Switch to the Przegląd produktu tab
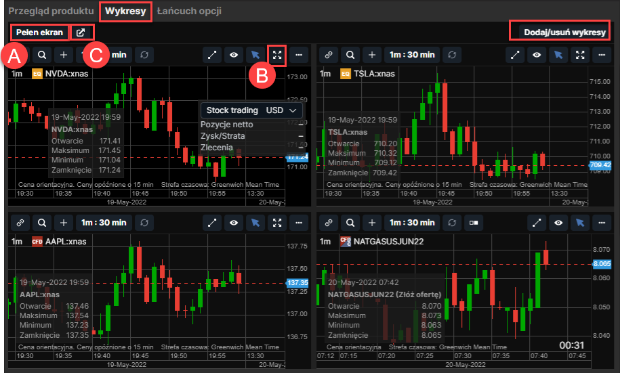 tap(51, 11)
